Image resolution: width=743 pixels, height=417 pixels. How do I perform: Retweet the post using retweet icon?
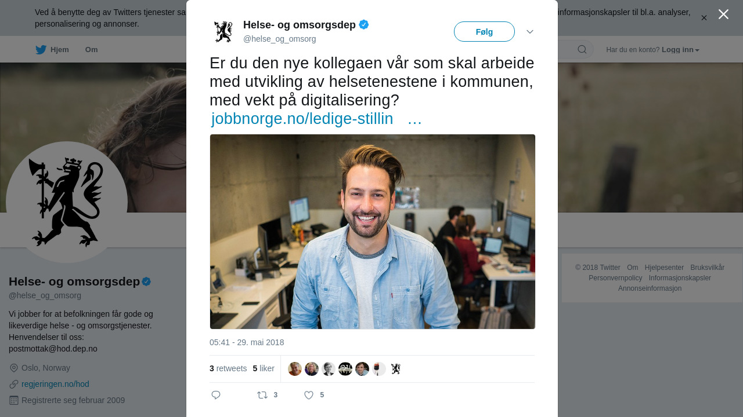262,395
